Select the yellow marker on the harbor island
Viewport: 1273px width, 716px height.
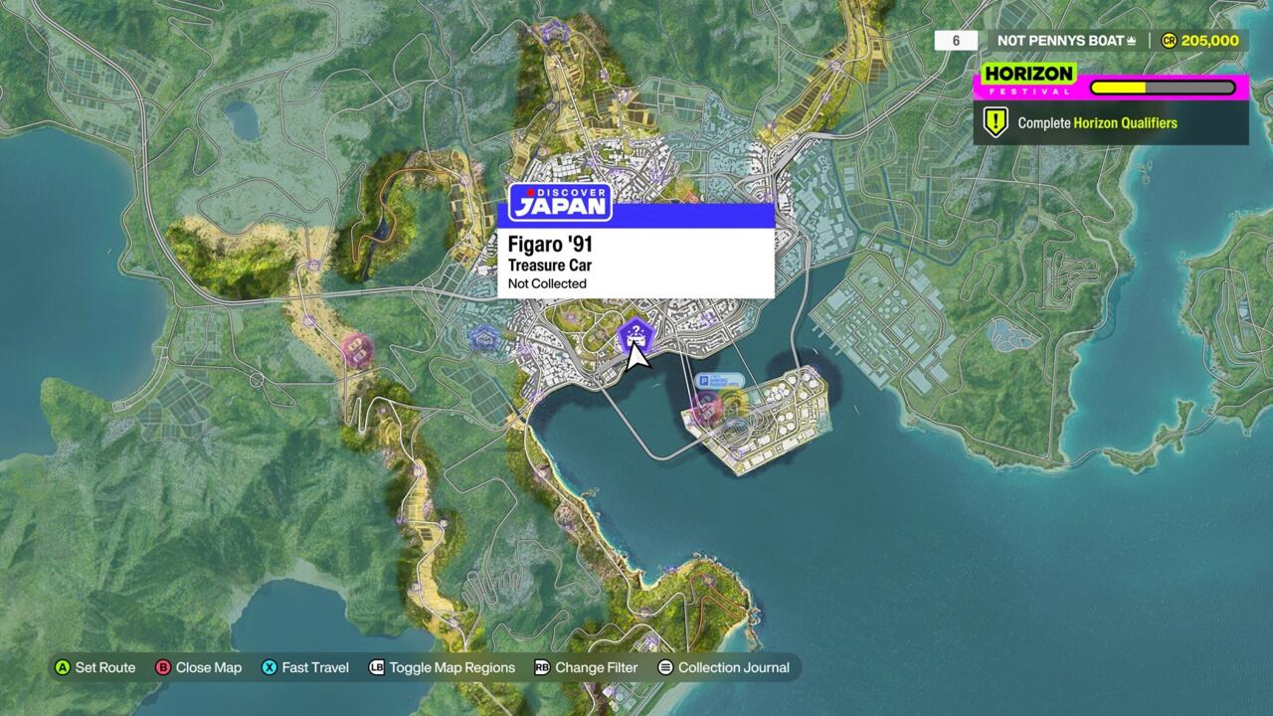pyautogui.click(x=734, y=403)
